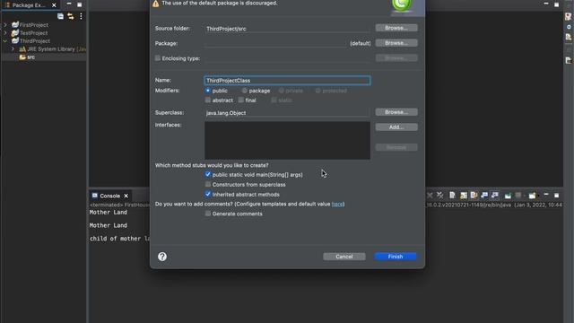Select the private modifier radio button
This screenshot has width=574, height=323.
(281, 91)
